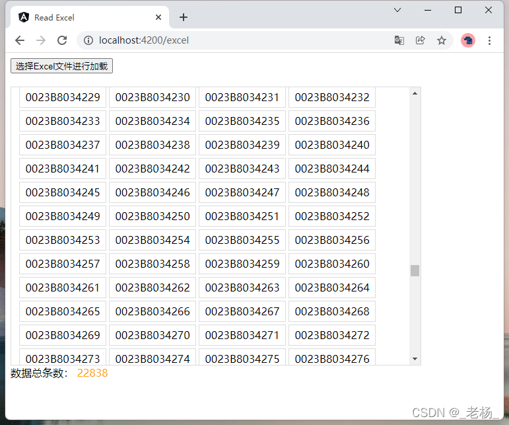
Task: Share this page via share icon
Action: [421, 40]
